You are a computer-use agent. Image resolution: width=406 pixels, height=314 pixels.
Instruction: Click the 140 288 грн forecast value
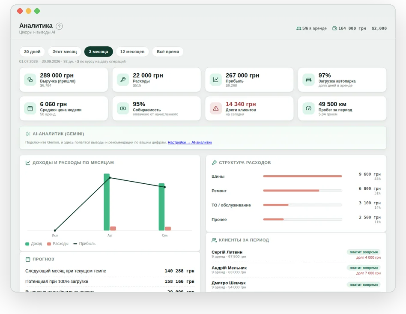coord(179,271)
